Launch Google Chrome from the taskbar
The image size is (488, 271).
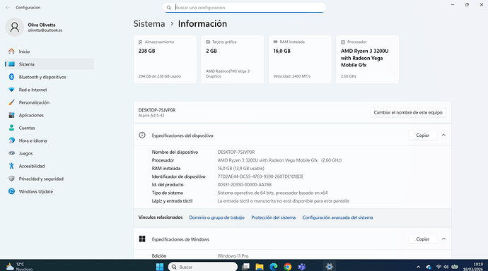[288, 267]
